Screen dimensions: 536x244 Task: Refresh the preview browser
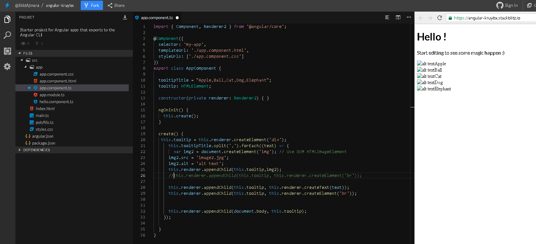pyautogui.click(x=440, y=18)
